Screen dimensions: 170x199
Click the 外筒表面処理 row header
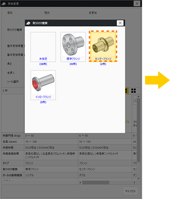click(x=13, y=155)
